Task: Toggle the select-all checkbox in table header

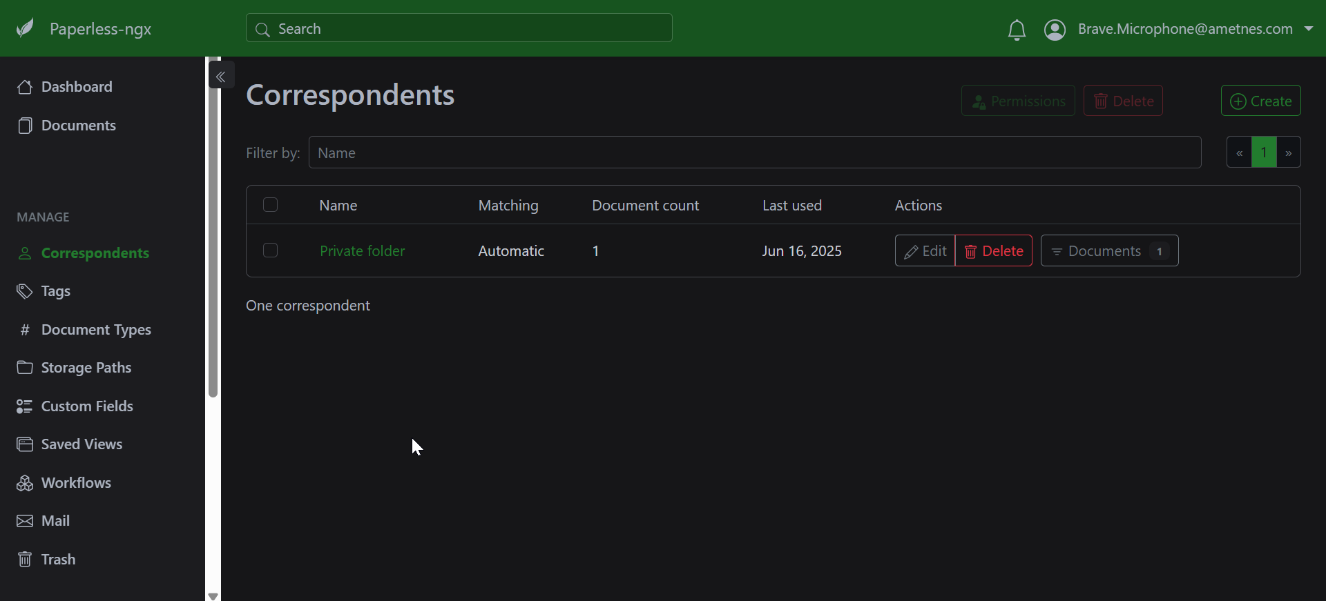Action: click(271, 205)
